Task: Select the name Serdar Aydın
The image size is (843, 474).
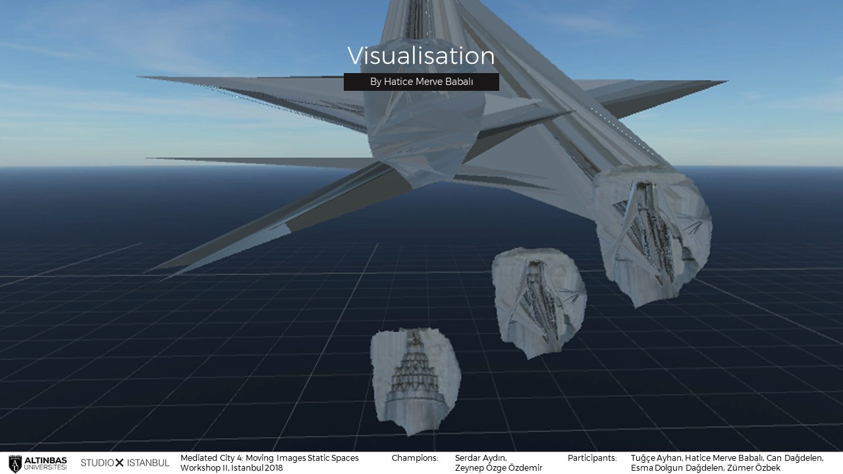Action: point(481,458)
